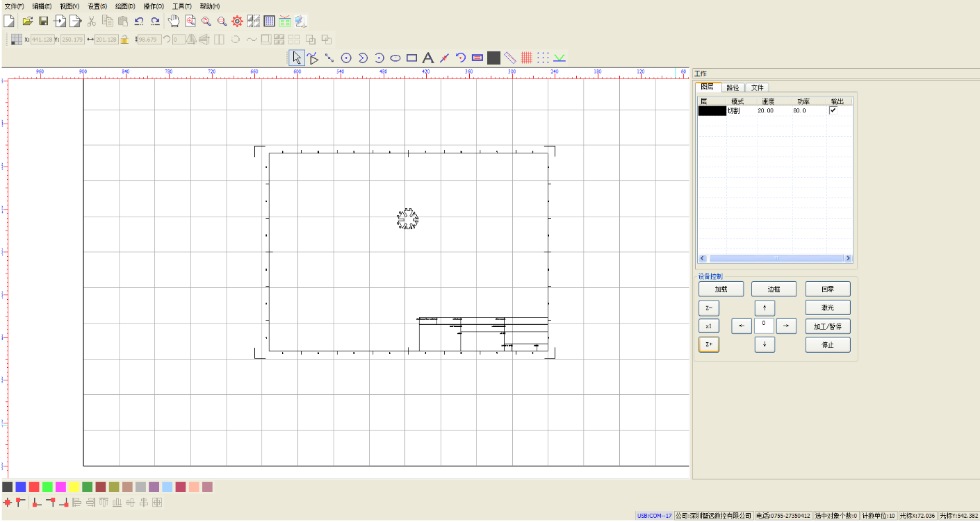The height and width of the screenshot is (522, 980).
Task: Select the text tool letter A
Action: [428, 58]
